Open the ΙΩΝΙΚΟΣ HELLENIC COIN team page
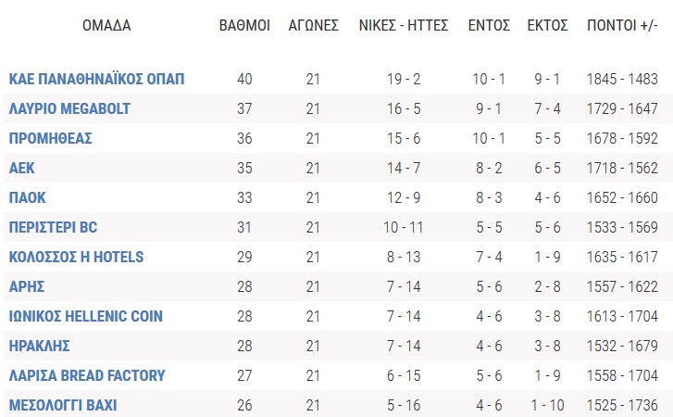Image resolution: width=673 pixels, height=417 pixels. click(86, 316)
